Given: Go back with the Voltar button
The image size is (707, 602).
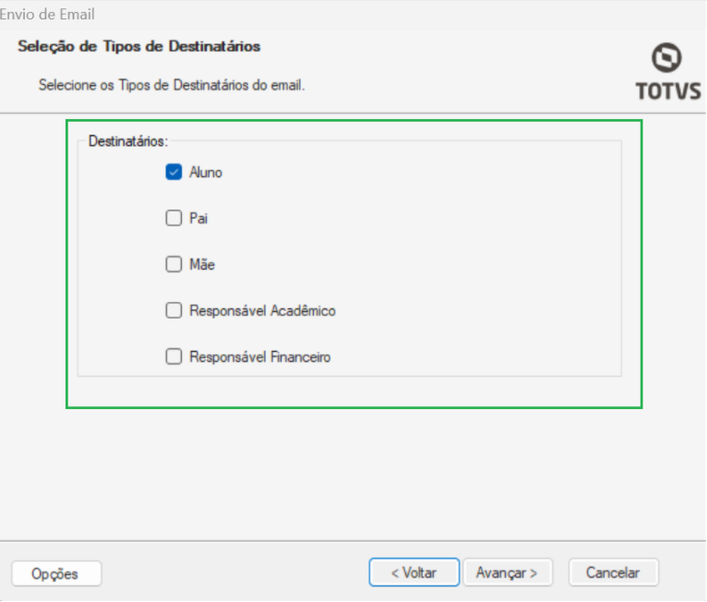Looking at the screenshot, I should click(x=413, y=572).
